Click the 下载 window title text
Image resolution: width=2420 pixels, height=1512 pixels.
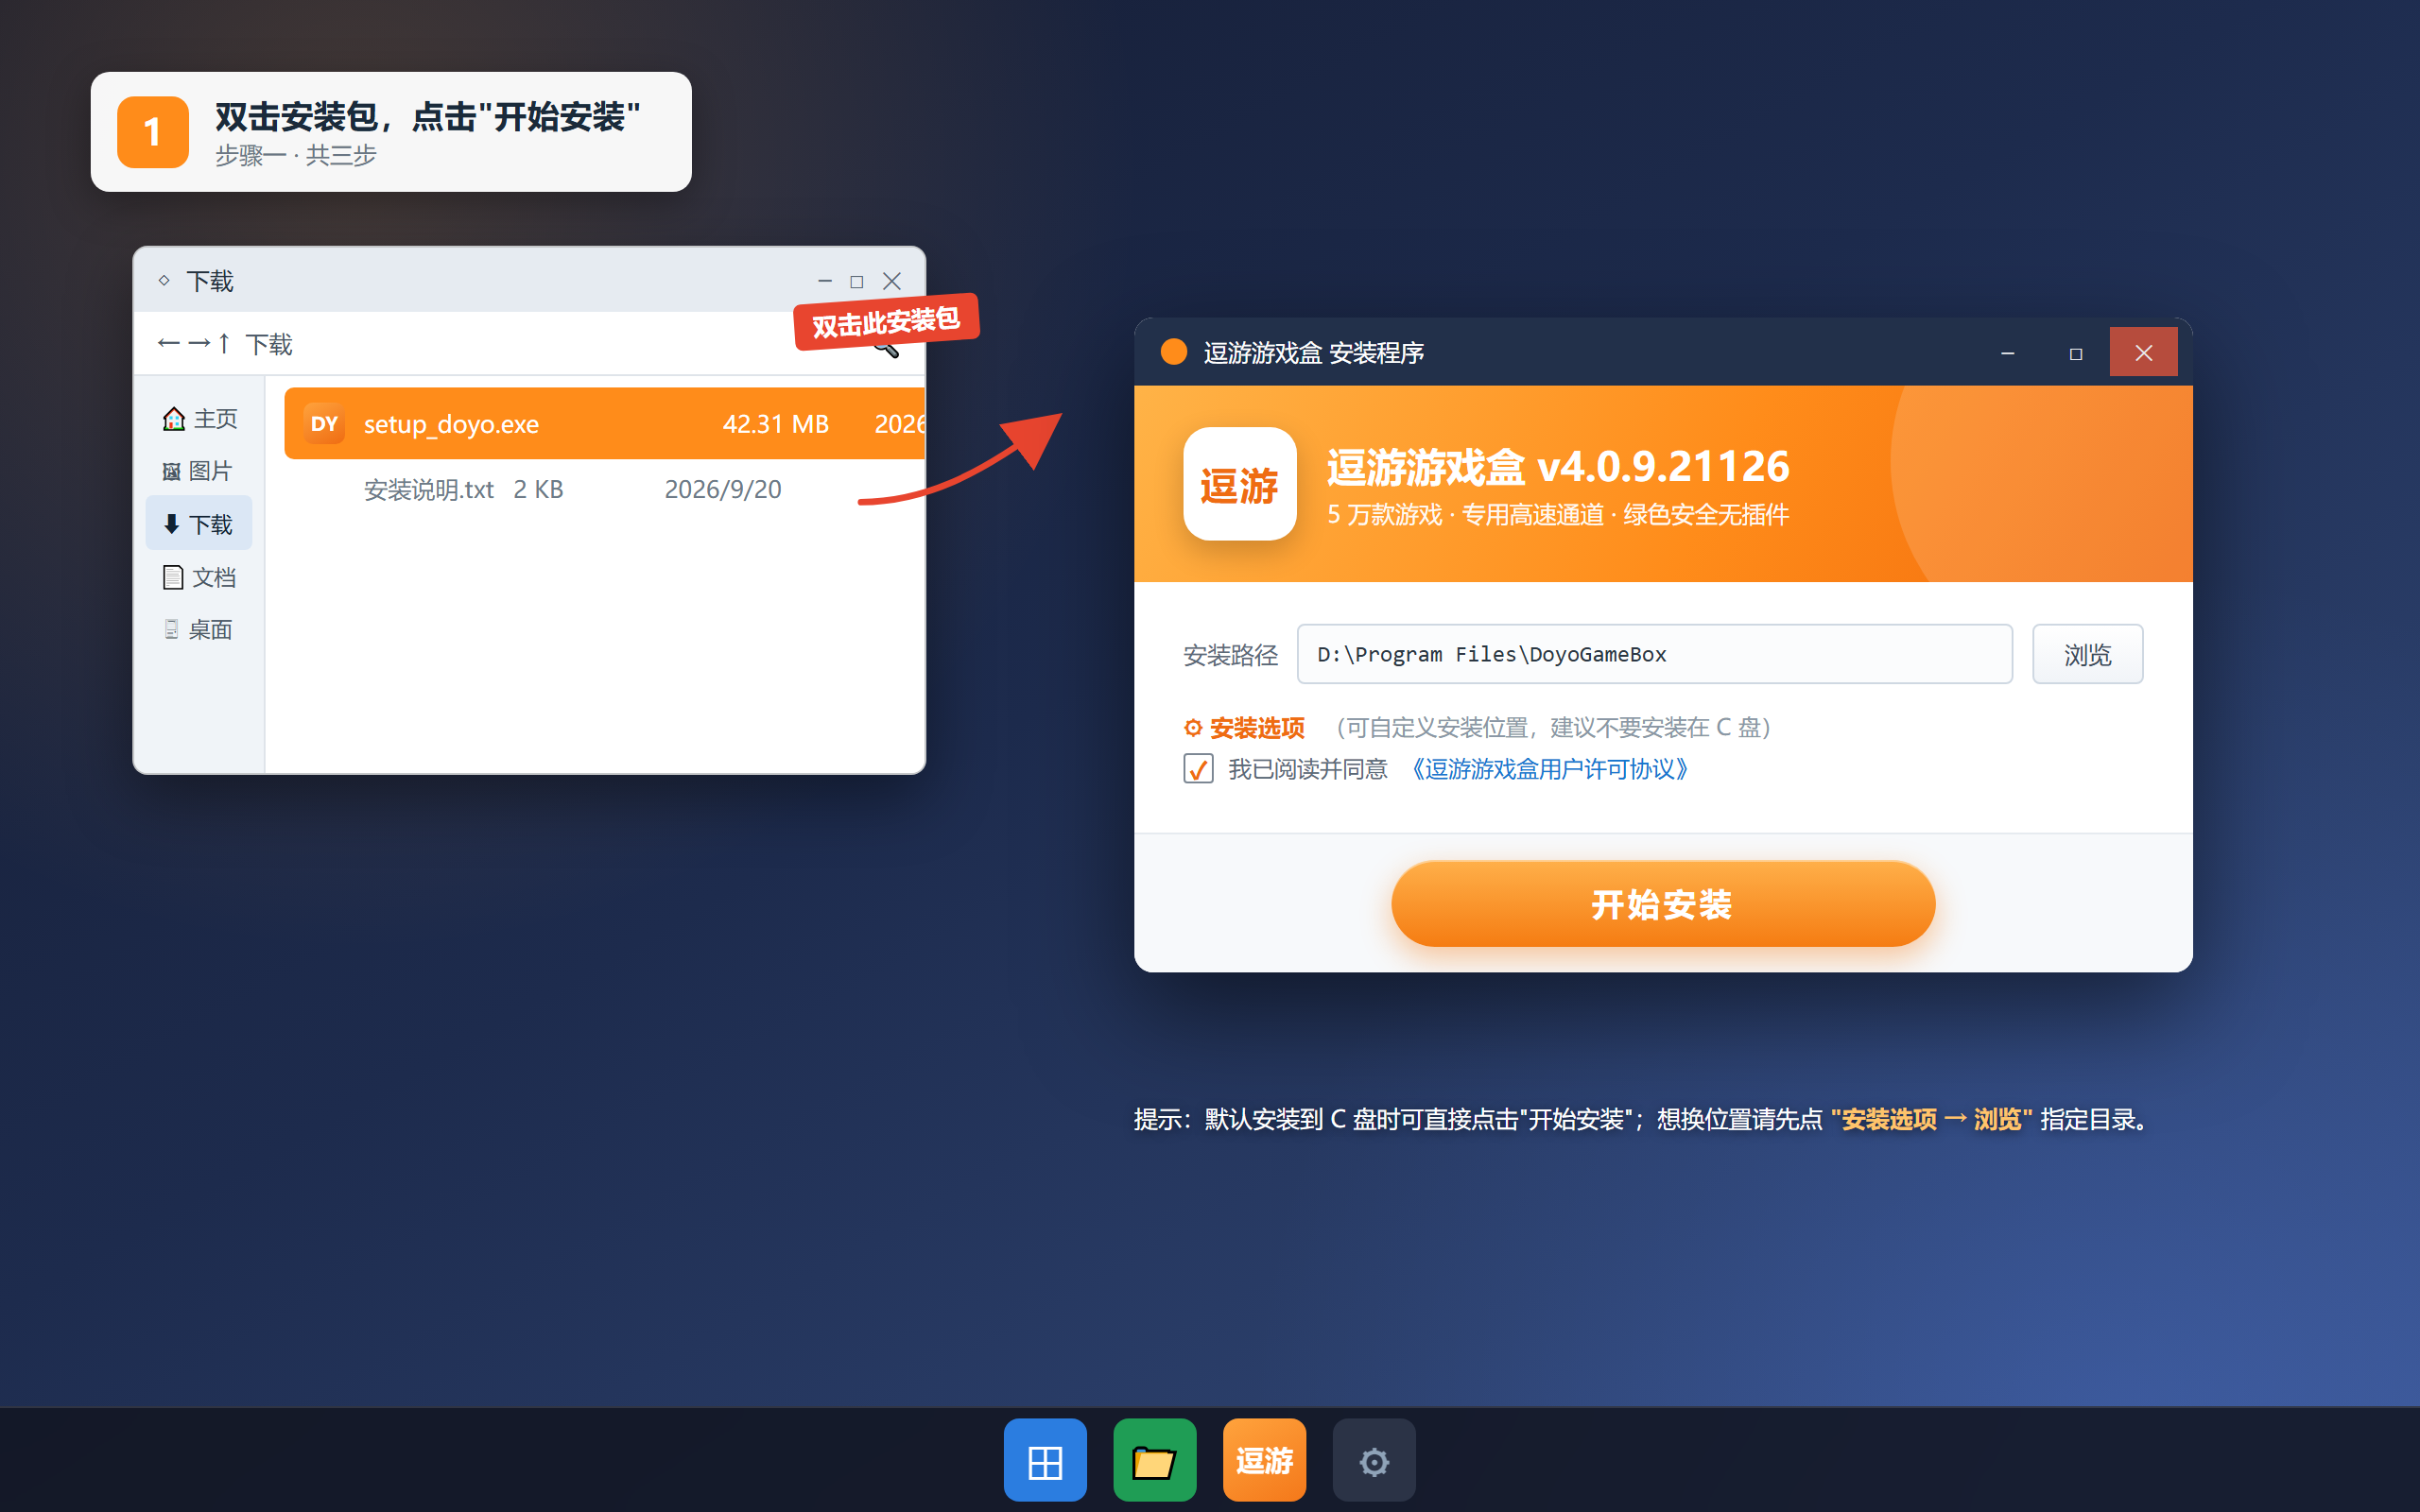[x=210, y=282]
